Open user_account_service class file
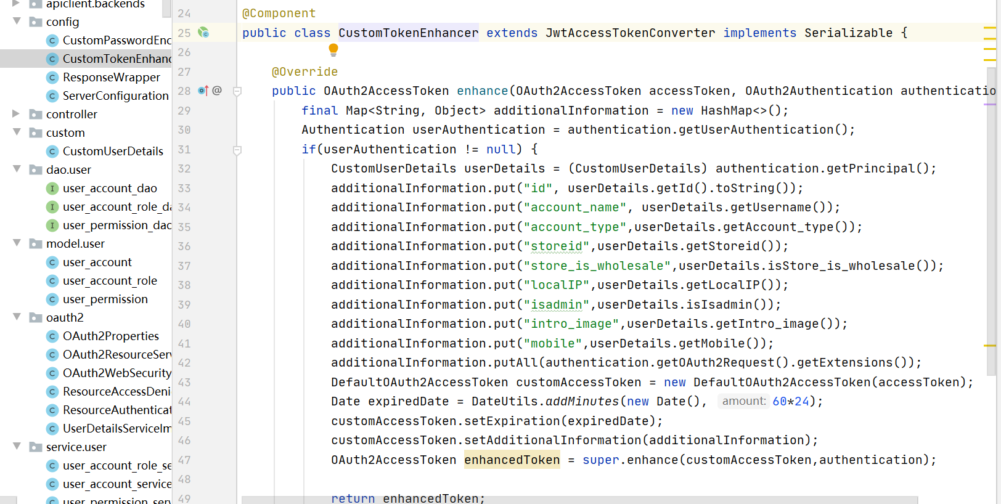Image resolution: width=1001 pixels, height=504 pixels. tap(117, 484)
